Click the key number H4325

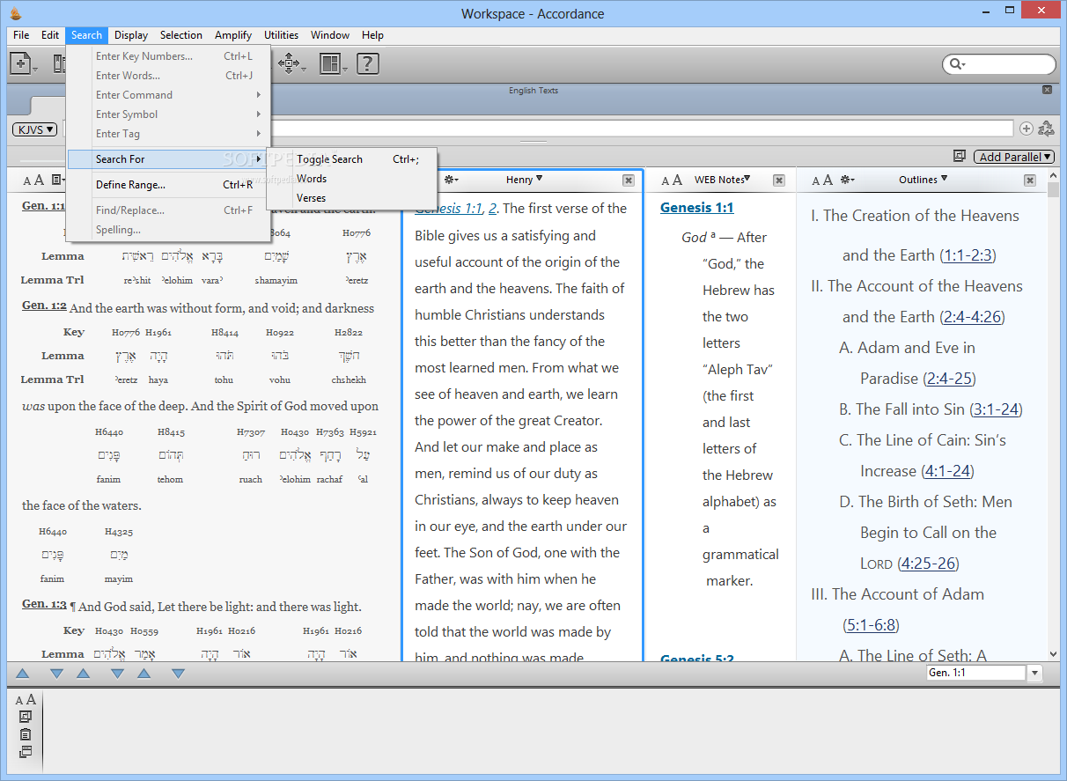coord(118,532)
